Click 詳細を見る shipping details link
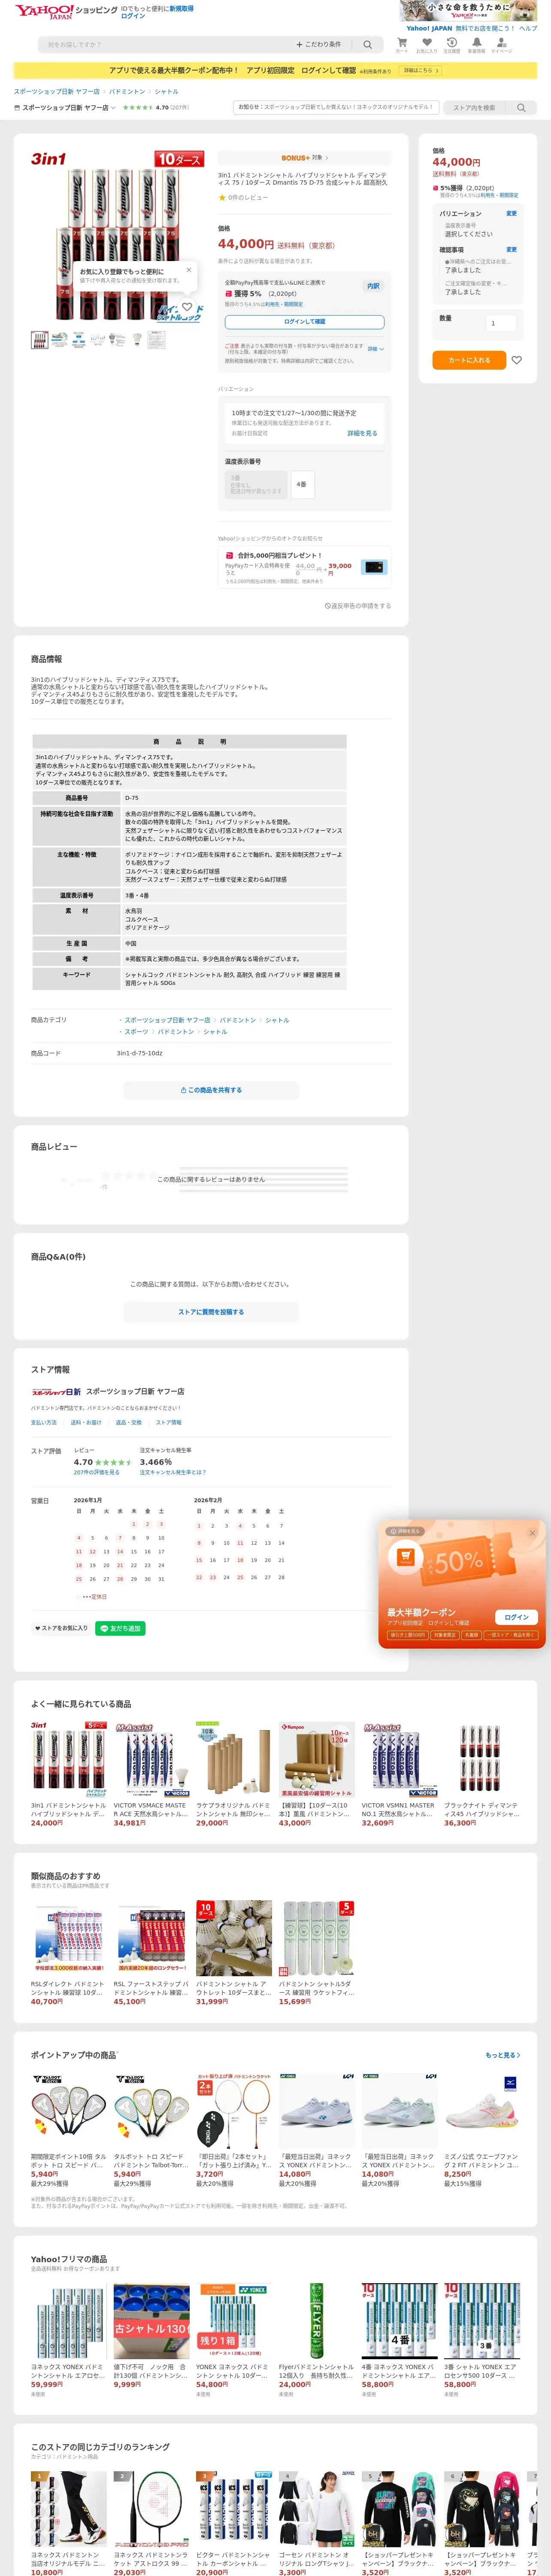 pos(362,433)
